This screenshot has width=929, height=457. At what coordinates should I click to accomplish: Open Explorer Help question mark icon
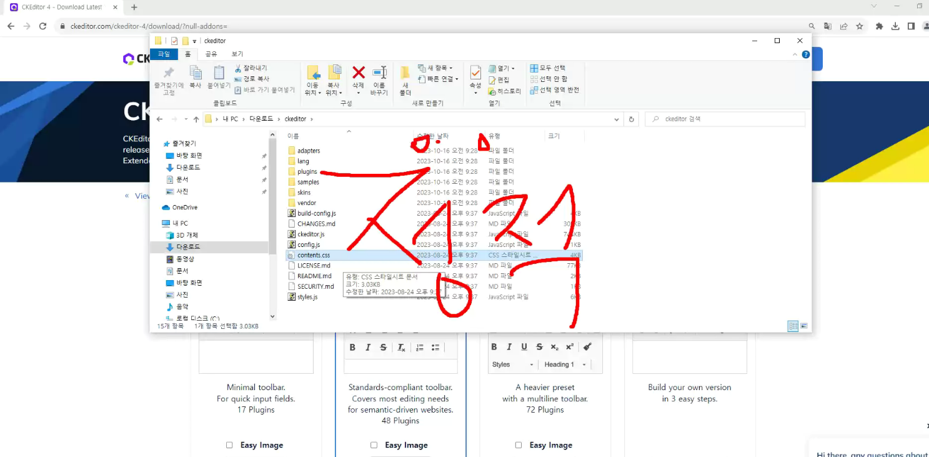(x=806, y=54)
